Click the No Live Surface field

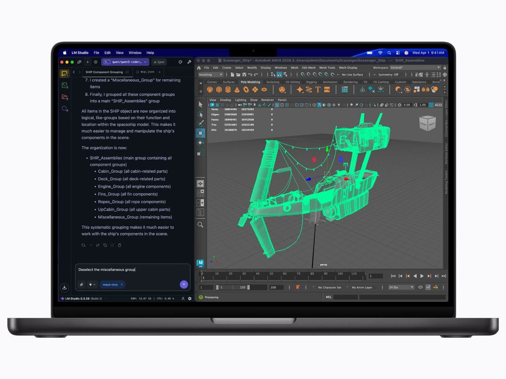tap(352, 75)
